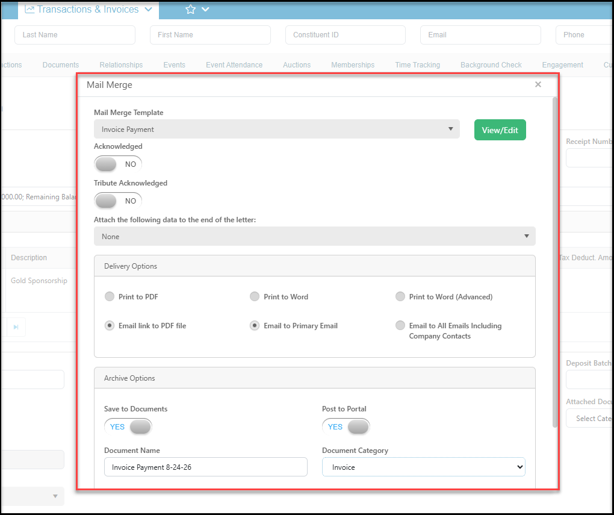
Task: Click the Transactions & Invoices chart icon
Action: (29, 10)
